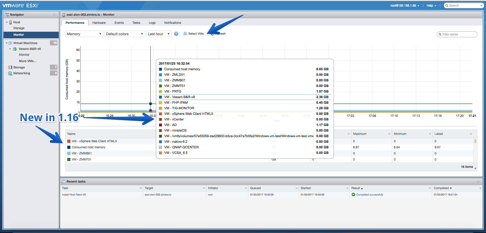Open the root@192.168.1.66 user menu

point(405,6)
